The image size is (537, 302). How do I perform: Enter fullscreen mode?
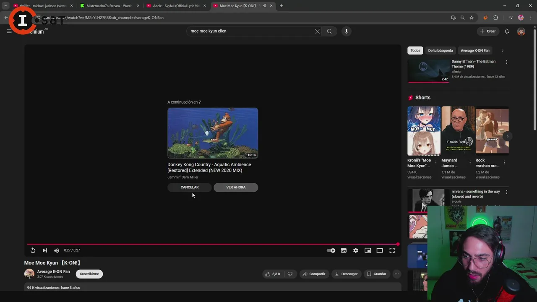pos(392,250)
